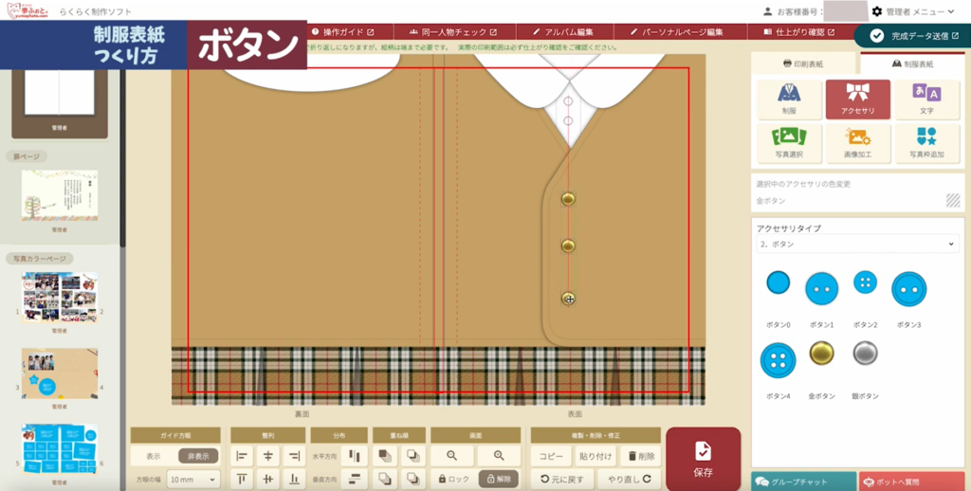Open the 制服 uniform jacket tool

coord(789,99)
